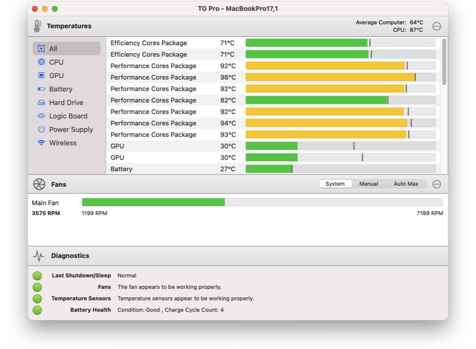Click the Temperatures section heading

click(x=69, y=26)
